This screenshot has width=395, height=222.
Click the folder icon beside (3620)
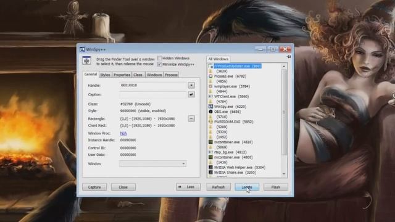[210, 72]
